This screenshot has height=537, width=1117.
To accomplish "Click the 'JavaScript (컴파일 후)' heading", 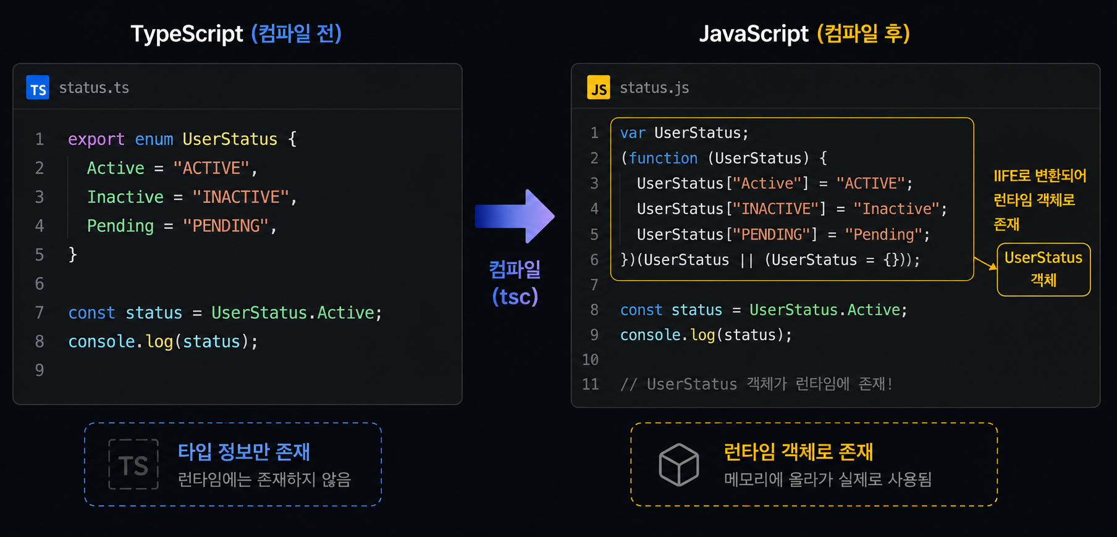I will (x=804, y=33).
